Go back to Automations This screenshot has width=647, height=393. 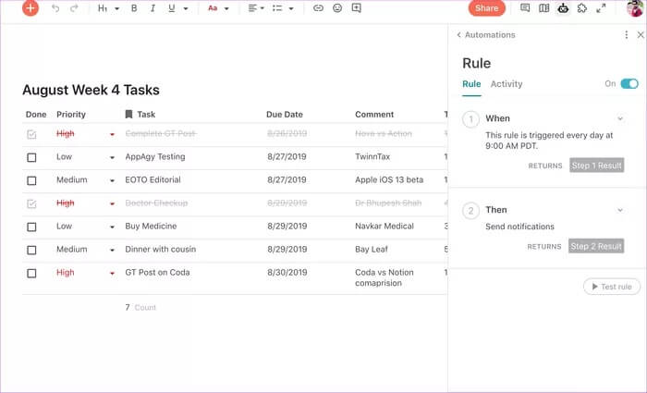(486, 35)
